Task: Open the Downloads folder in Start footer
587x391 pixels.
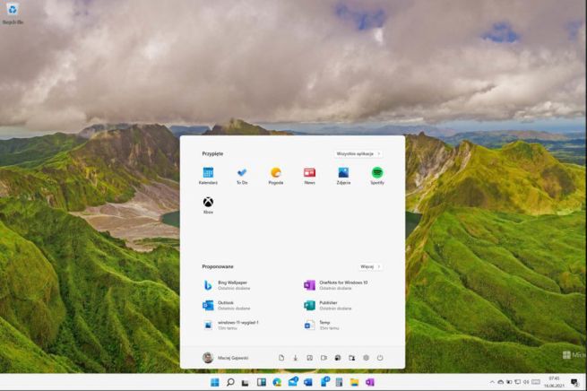Action: [x=296, y=358]
